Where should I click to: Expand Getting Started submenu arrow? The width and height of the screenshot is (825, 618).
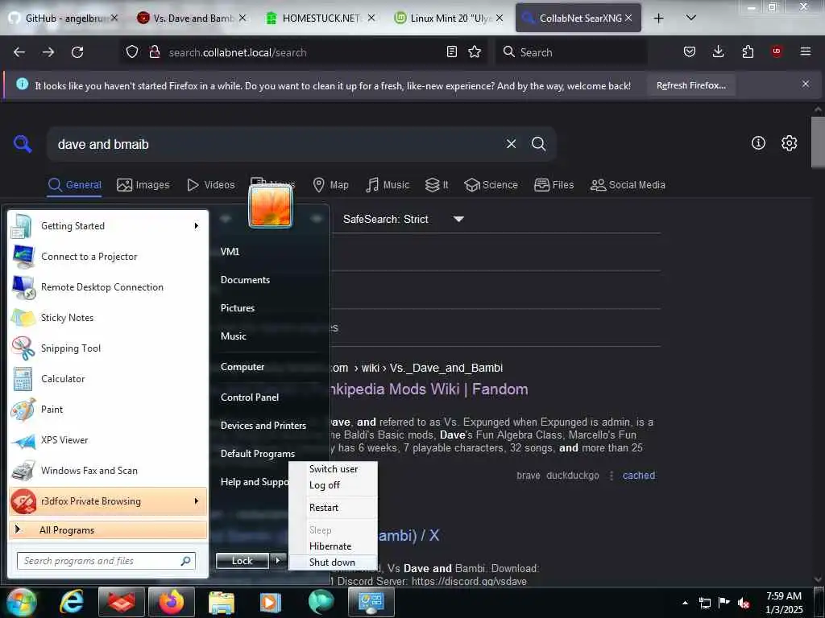point(197,226)
